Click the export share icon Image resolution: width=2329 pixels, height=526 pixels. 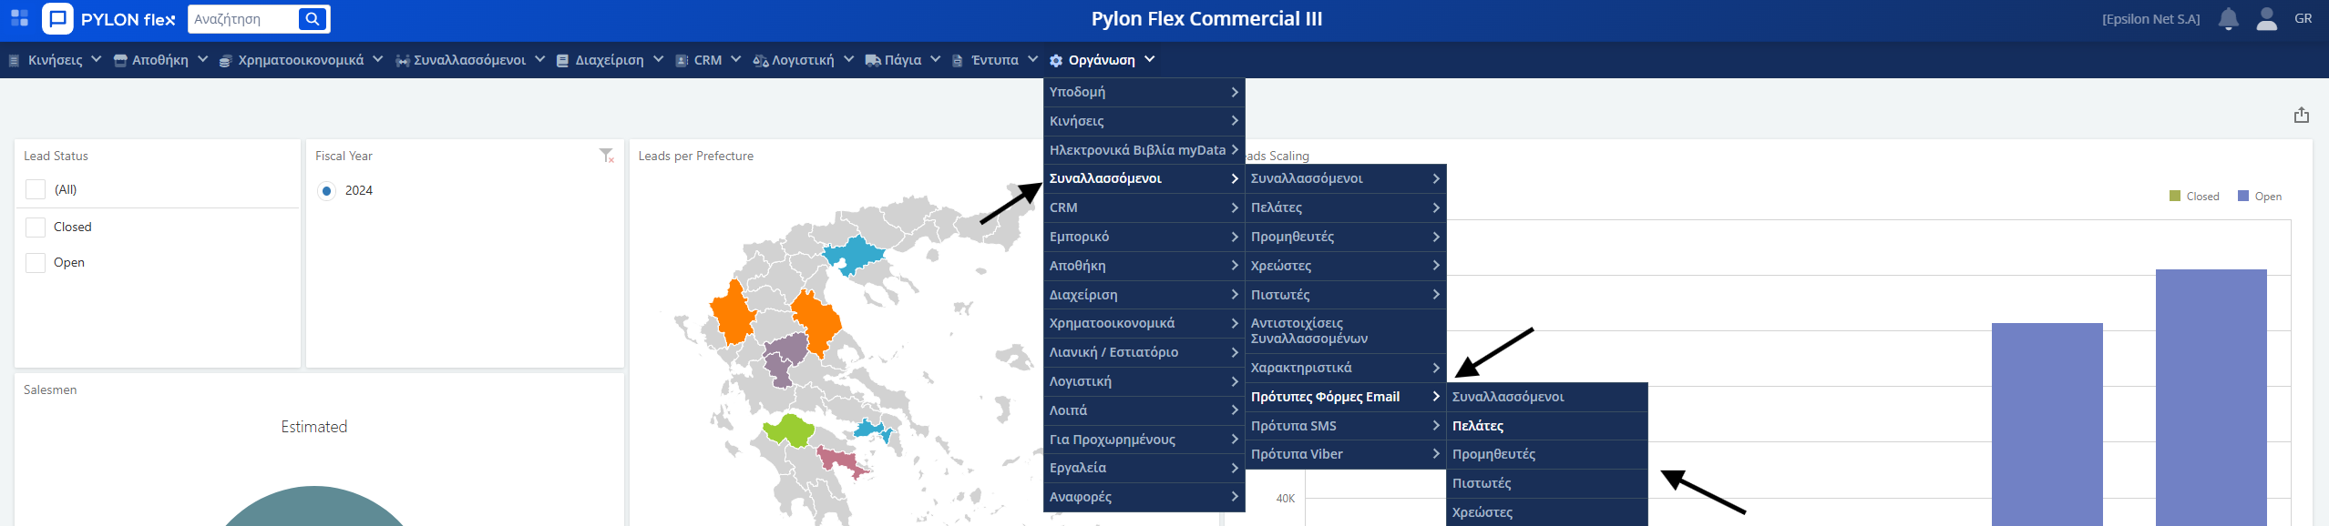coord(2302,115)
